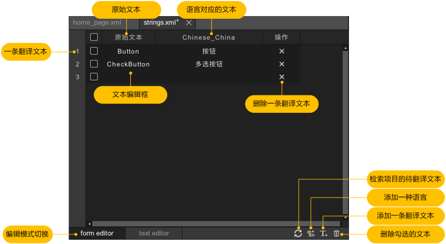The width and height of the screenshot is (446, 244).
Task: Switch to form editor mode
Action: click(x=96, y=233)
